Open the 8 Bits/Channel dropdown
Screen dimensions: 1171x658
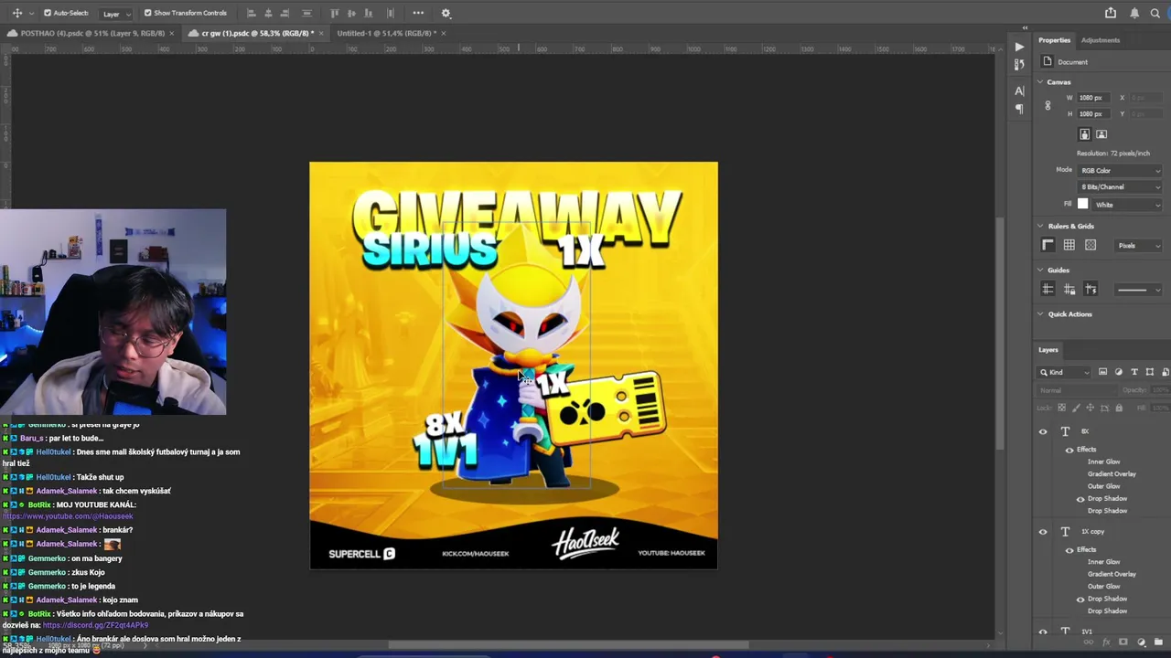coord(1120,186)
